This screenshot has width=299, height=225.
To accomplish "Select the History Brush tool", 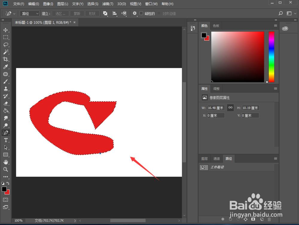I will tap(5, 96).
